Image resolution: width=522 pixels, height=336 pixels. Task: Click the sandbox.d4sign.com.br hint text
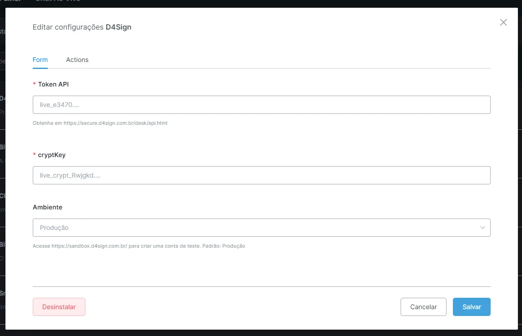coord(139,246)
